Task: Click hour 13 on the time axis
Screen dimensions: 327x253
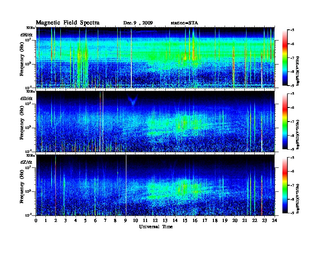Action: pos(166,220)
